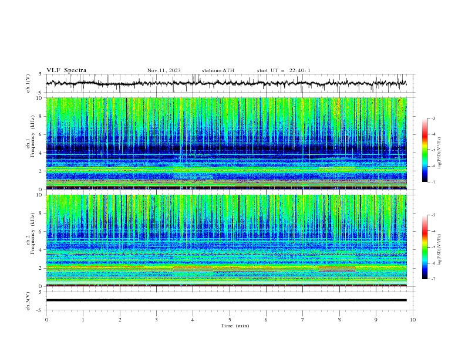This screenshot has width=465, height=359.
Task: Click the ch.2 "Frequency (kHz)" axis label
Action: 33,233
